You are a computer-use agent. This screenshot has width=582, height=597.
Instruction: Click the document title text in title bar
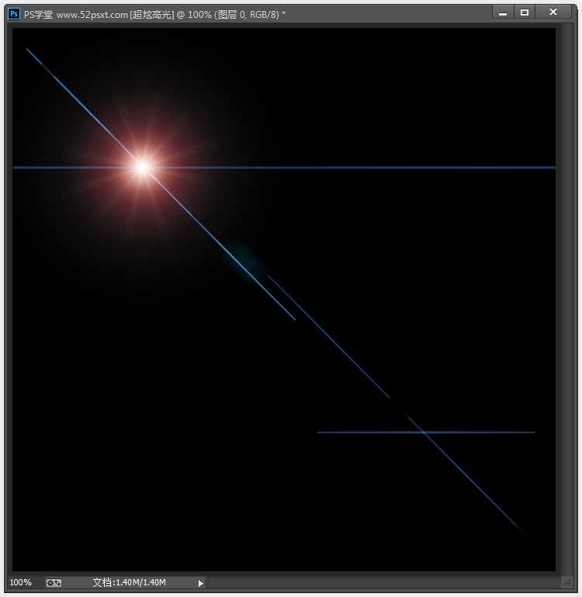154,15
